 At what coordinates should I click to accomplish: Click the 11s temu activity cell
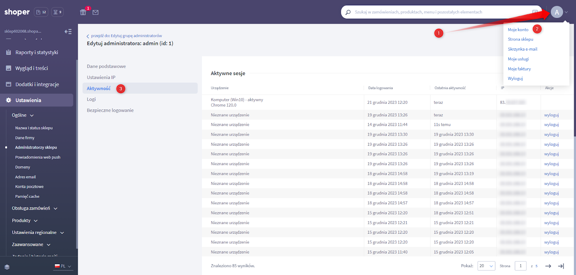pos(442,125)
